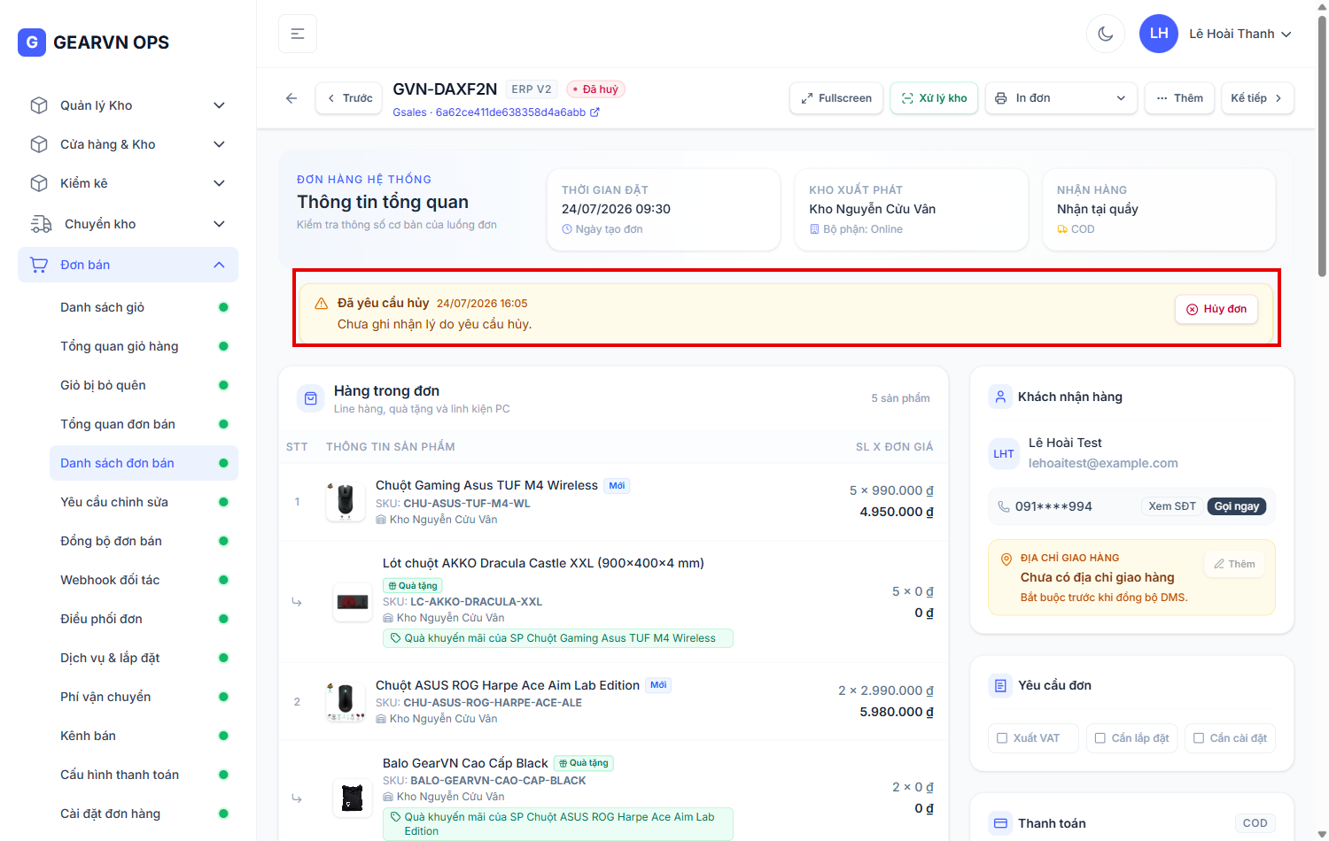The image size is (1329, 841).
Task: Click the Asus TUF M4 mouse thumbnail
Action: (x=346, y=502)
